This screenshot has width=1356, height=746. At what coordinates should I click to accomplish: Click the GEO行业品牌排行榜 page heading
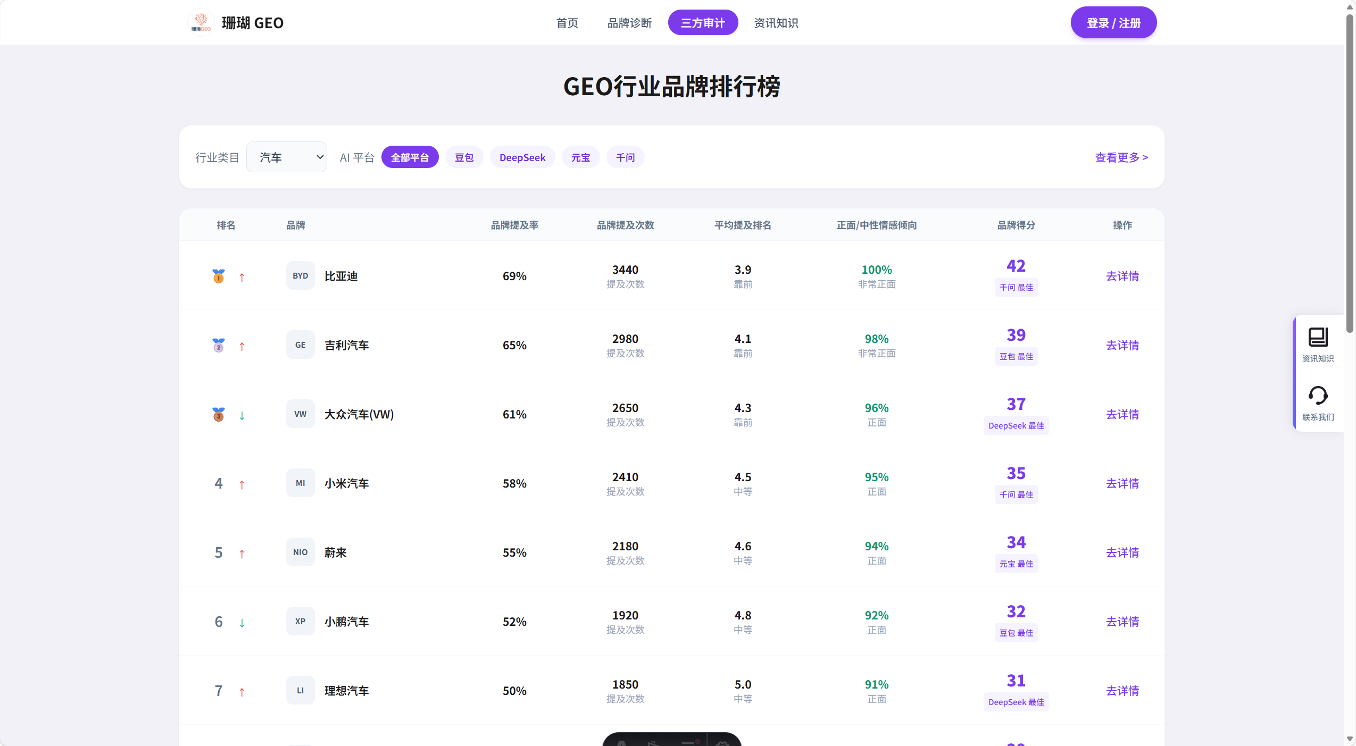tap(672, 87)
